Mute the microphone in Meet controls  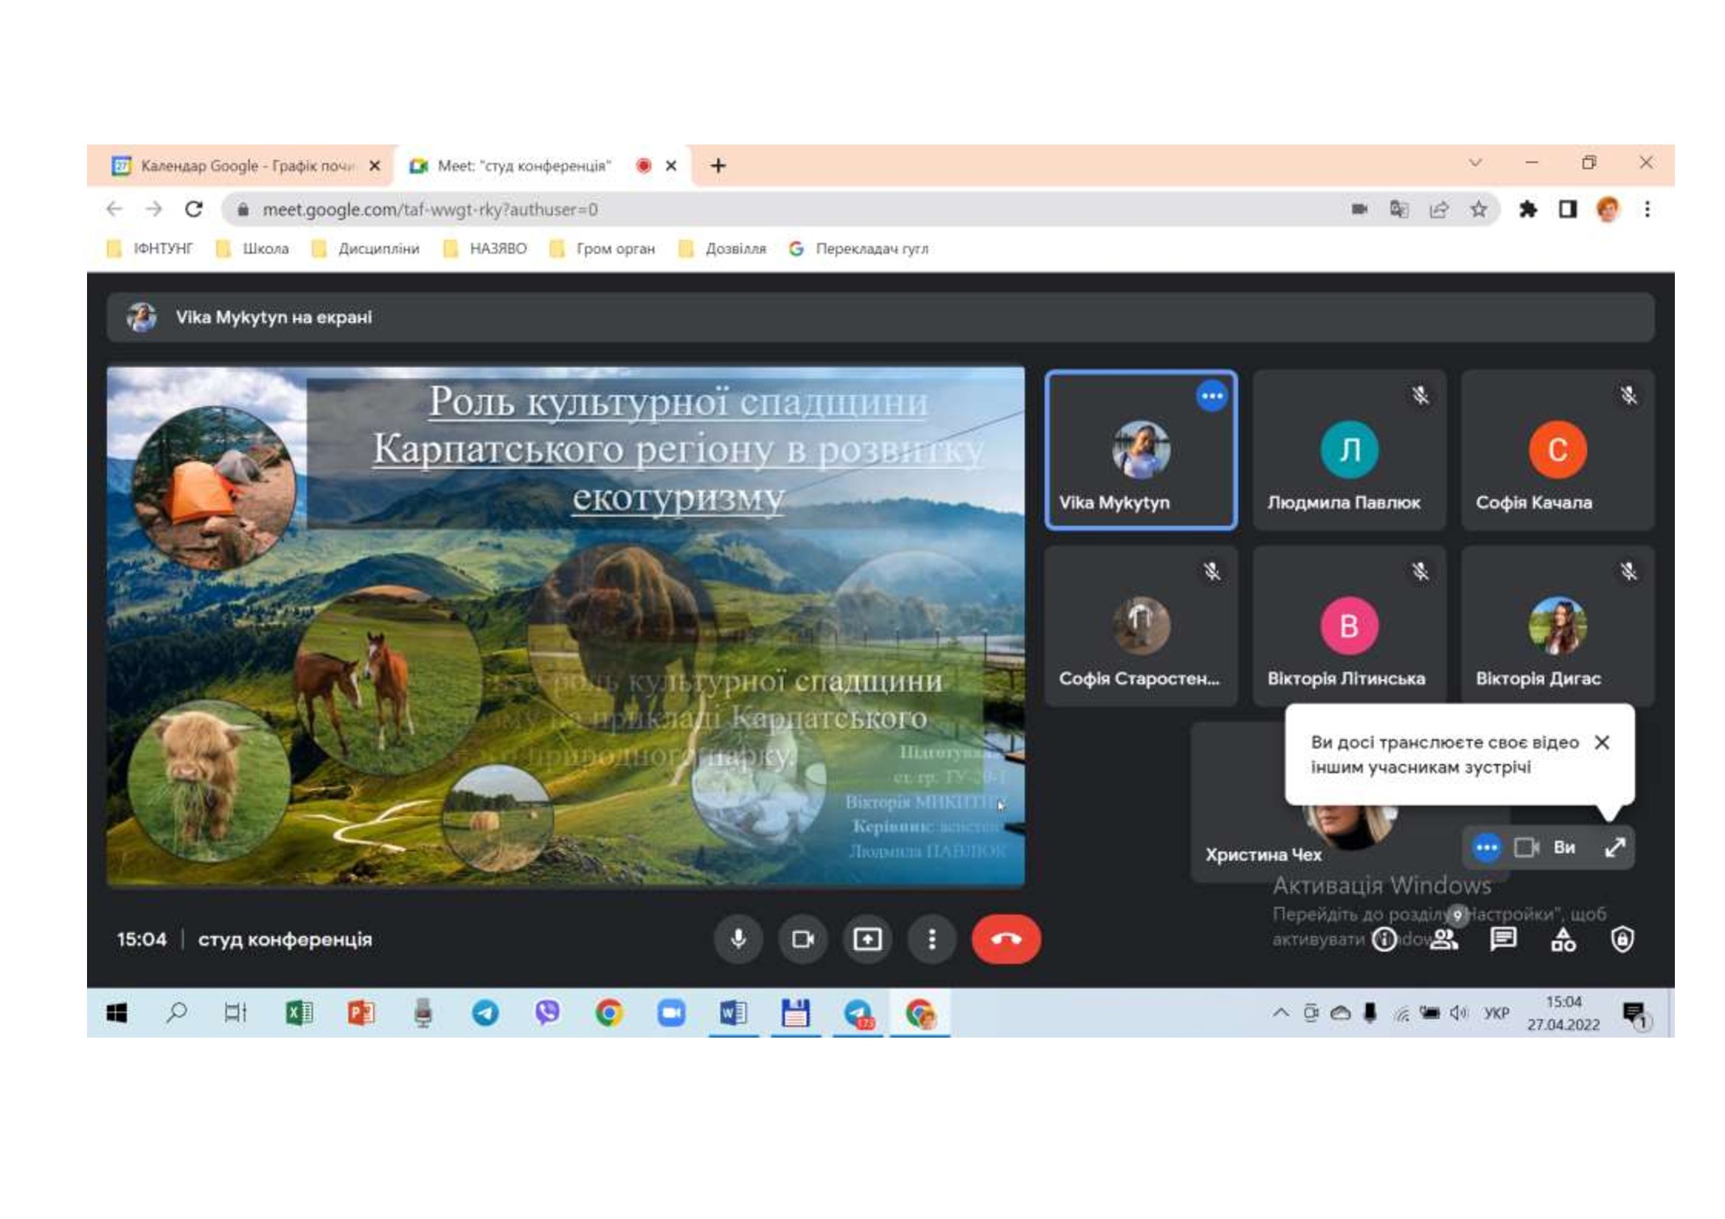(737, 939)
